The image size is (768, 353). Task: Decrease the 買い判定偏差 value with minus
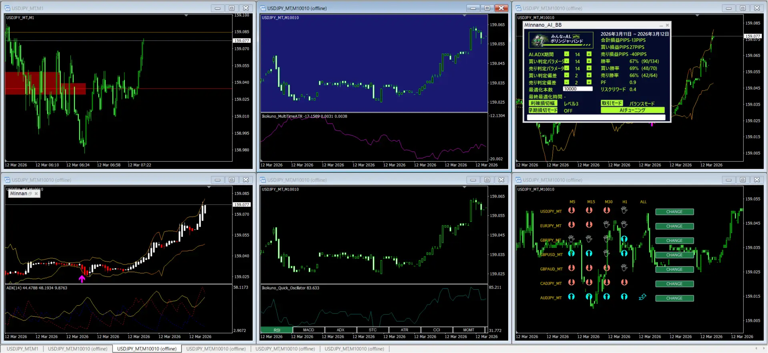click(566, 75)
